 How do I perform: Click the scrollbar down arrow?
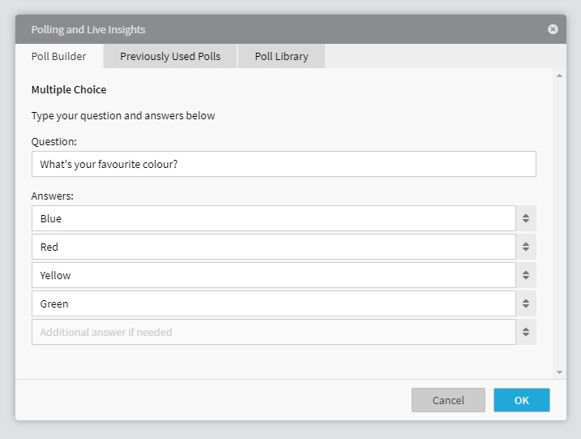[x=559, y=372]
